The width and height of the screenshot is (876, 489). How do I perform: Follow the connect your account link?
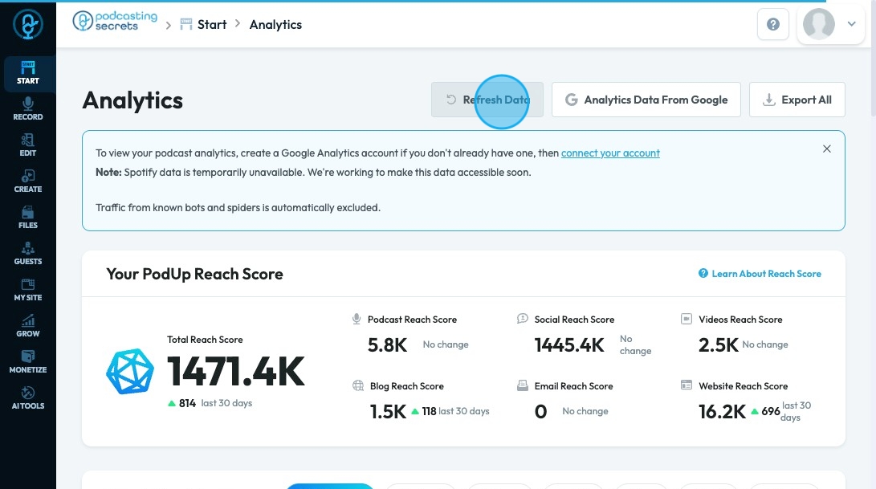click(610, 153)
